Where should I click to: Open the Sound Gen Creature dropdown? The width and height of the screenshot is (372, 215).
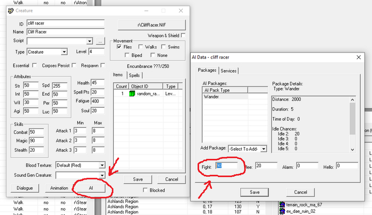tap(102, 175)
